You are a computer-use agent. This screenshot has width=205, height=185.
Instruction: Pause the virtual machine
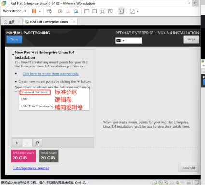[34, 11]
